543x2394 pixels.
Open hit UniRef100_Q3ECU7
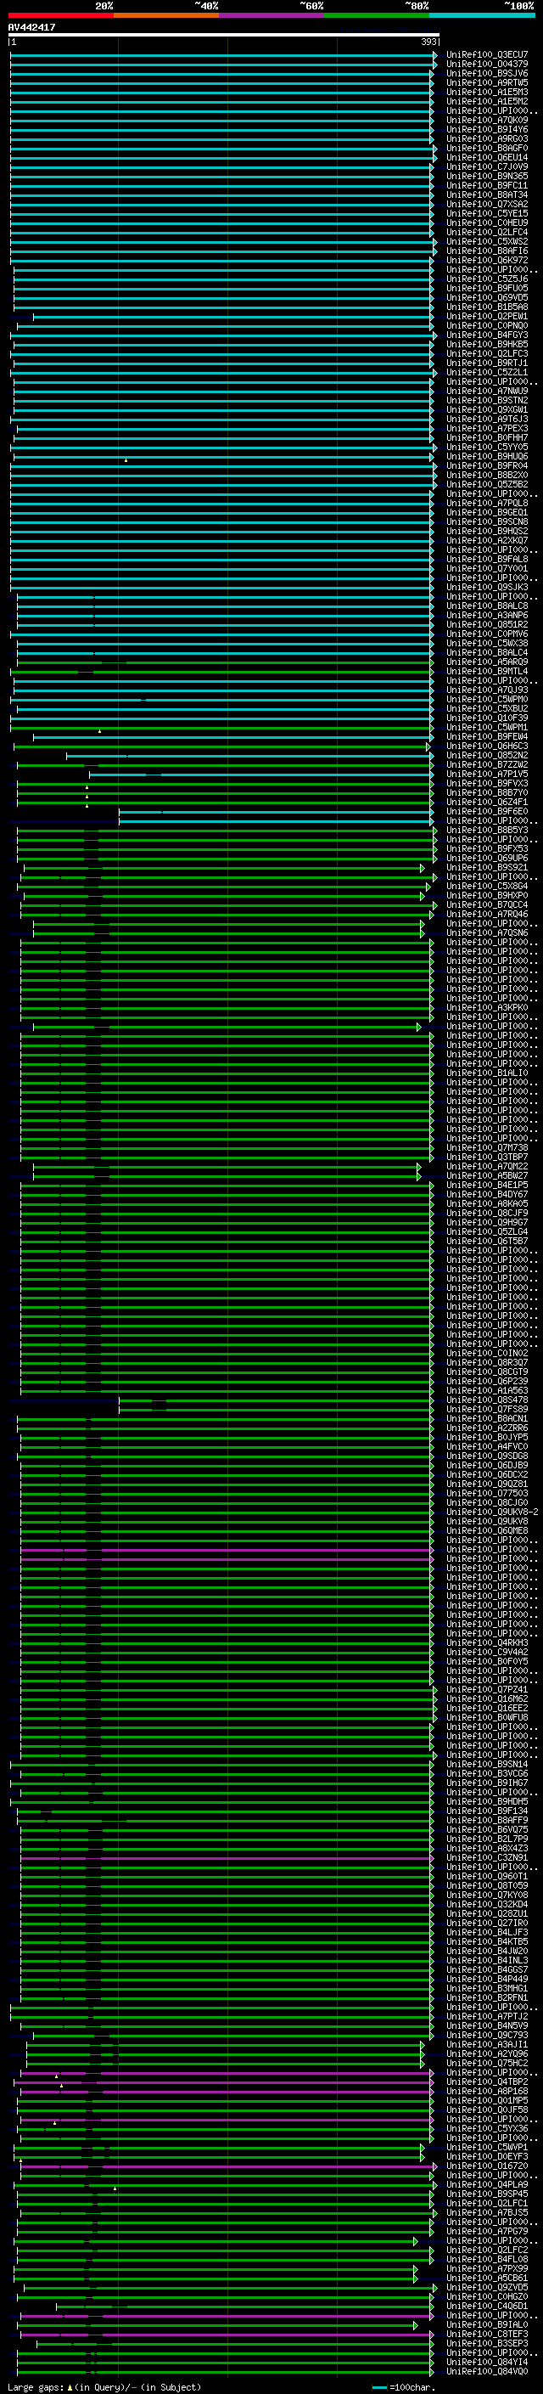click(x=486, y=55)
